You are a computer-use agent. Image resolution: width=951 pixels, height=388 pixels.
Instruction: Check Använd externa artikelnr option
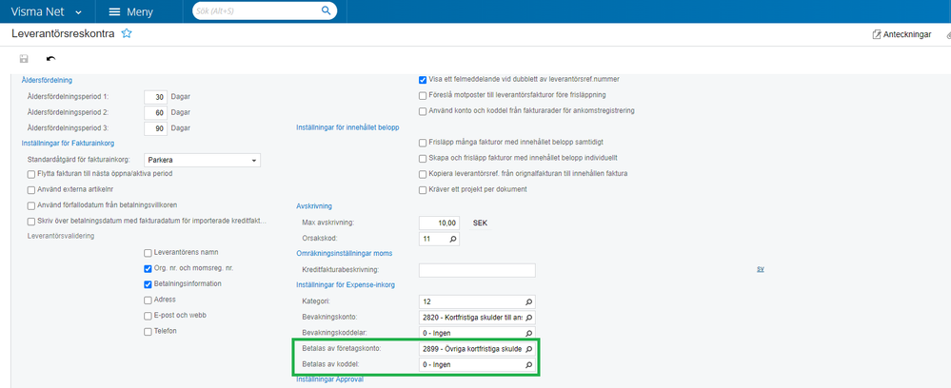pos(31,189)
